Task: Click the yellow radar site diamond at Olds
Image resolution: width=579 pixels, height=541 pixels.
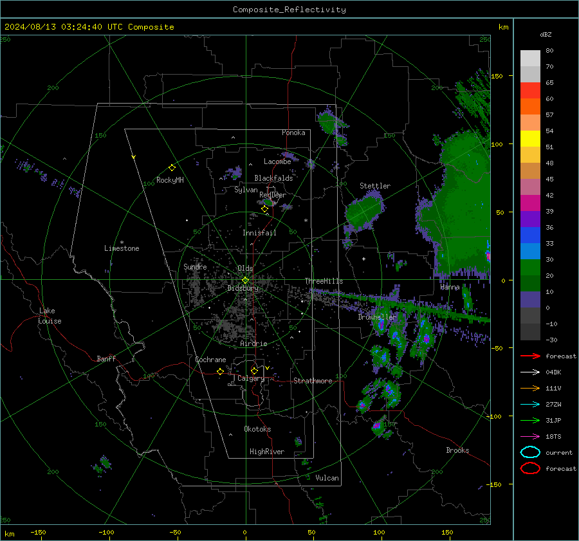Action: coord(245,280)
